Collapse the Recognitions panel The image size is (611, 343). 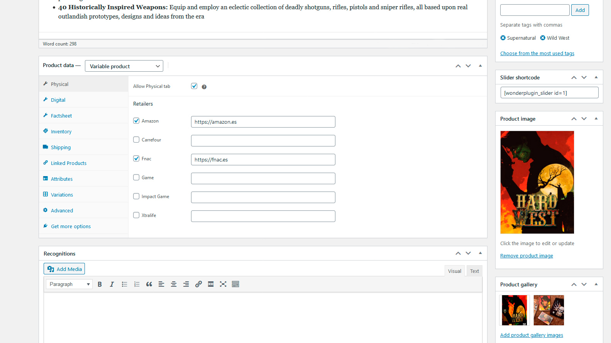[480, 253]
